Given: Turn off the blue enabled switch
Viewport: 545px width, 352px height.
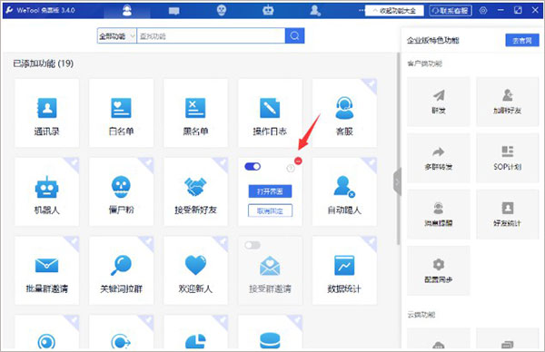Looking at the screenshot, I should tap(253, 167).
